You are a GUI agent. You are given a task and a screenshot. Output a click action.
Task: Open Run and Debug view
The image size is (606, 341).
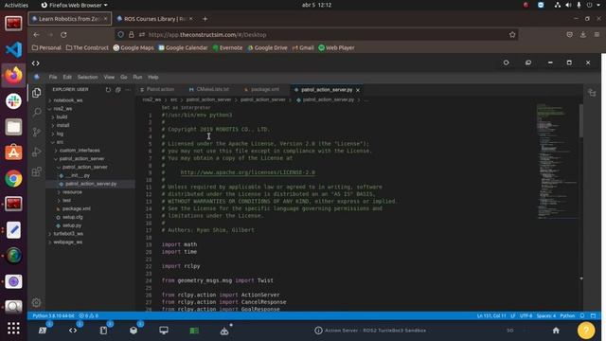click(x=37, y=152)
